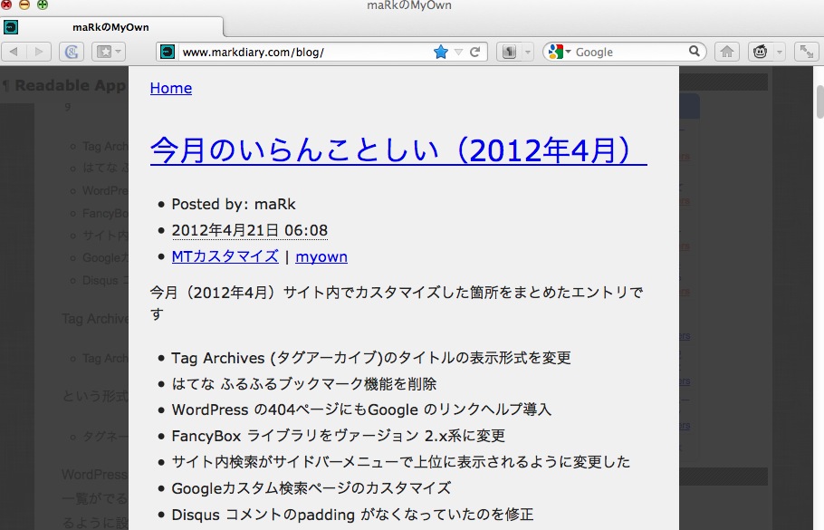Click the green window zoom button

coord(42,5)
